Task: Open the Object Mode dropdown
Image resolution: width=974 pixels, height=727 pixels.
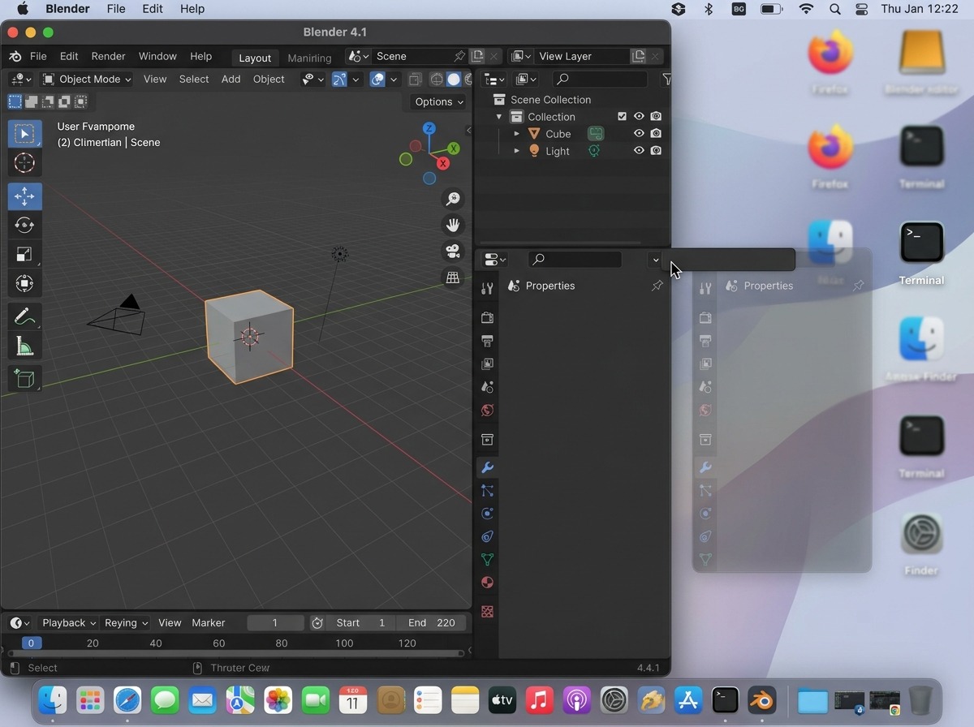Action: tap(86, 79)
